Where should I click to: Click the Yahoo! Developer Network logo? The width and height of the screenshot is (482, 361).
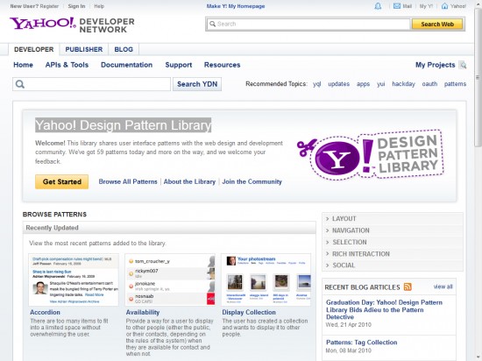coord(72,25)
